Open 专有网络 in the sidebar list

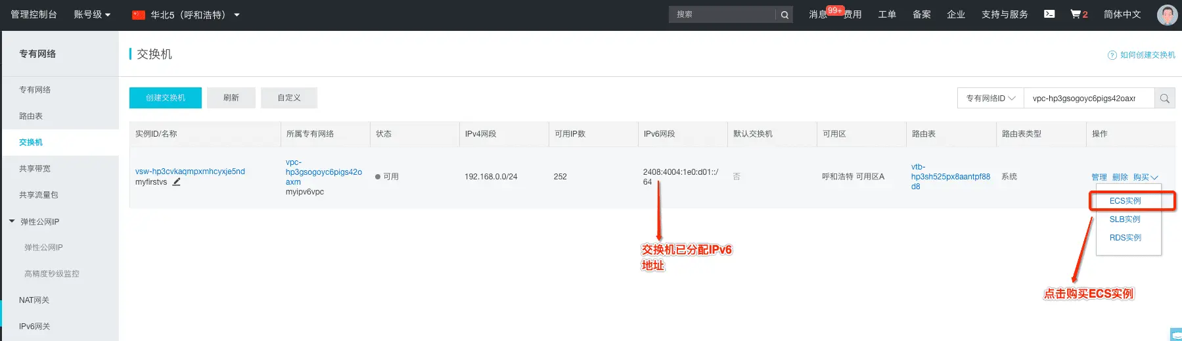point(35,90)
